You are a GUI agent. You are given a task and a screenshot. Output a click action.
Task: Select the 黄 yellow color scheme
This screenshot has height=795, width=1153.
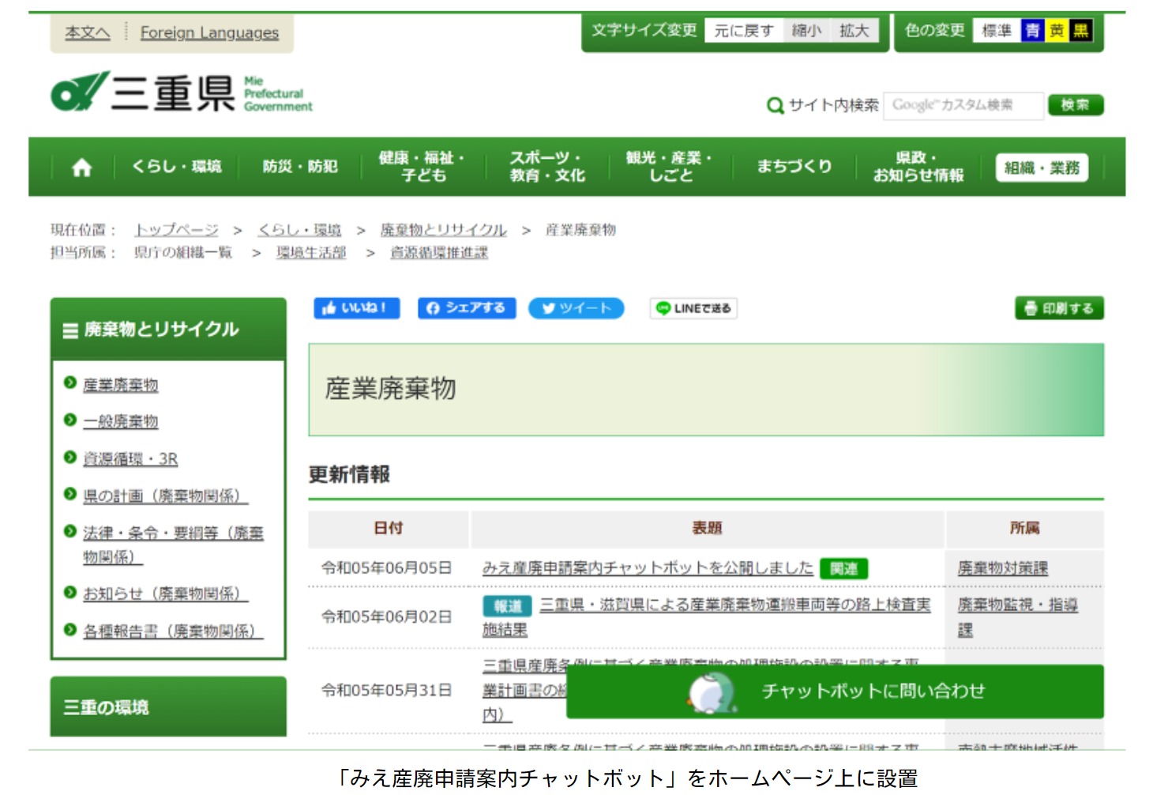tap(1057, 31)
